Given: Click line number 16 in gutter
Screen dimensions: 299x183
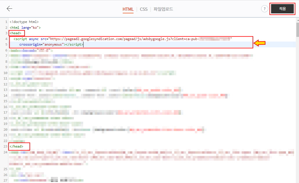Looking at the screenshot, I should tap(5, 107).
